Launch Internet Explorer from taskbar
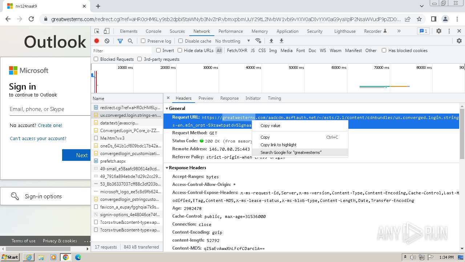465x262 pixels. click(29, 257)
